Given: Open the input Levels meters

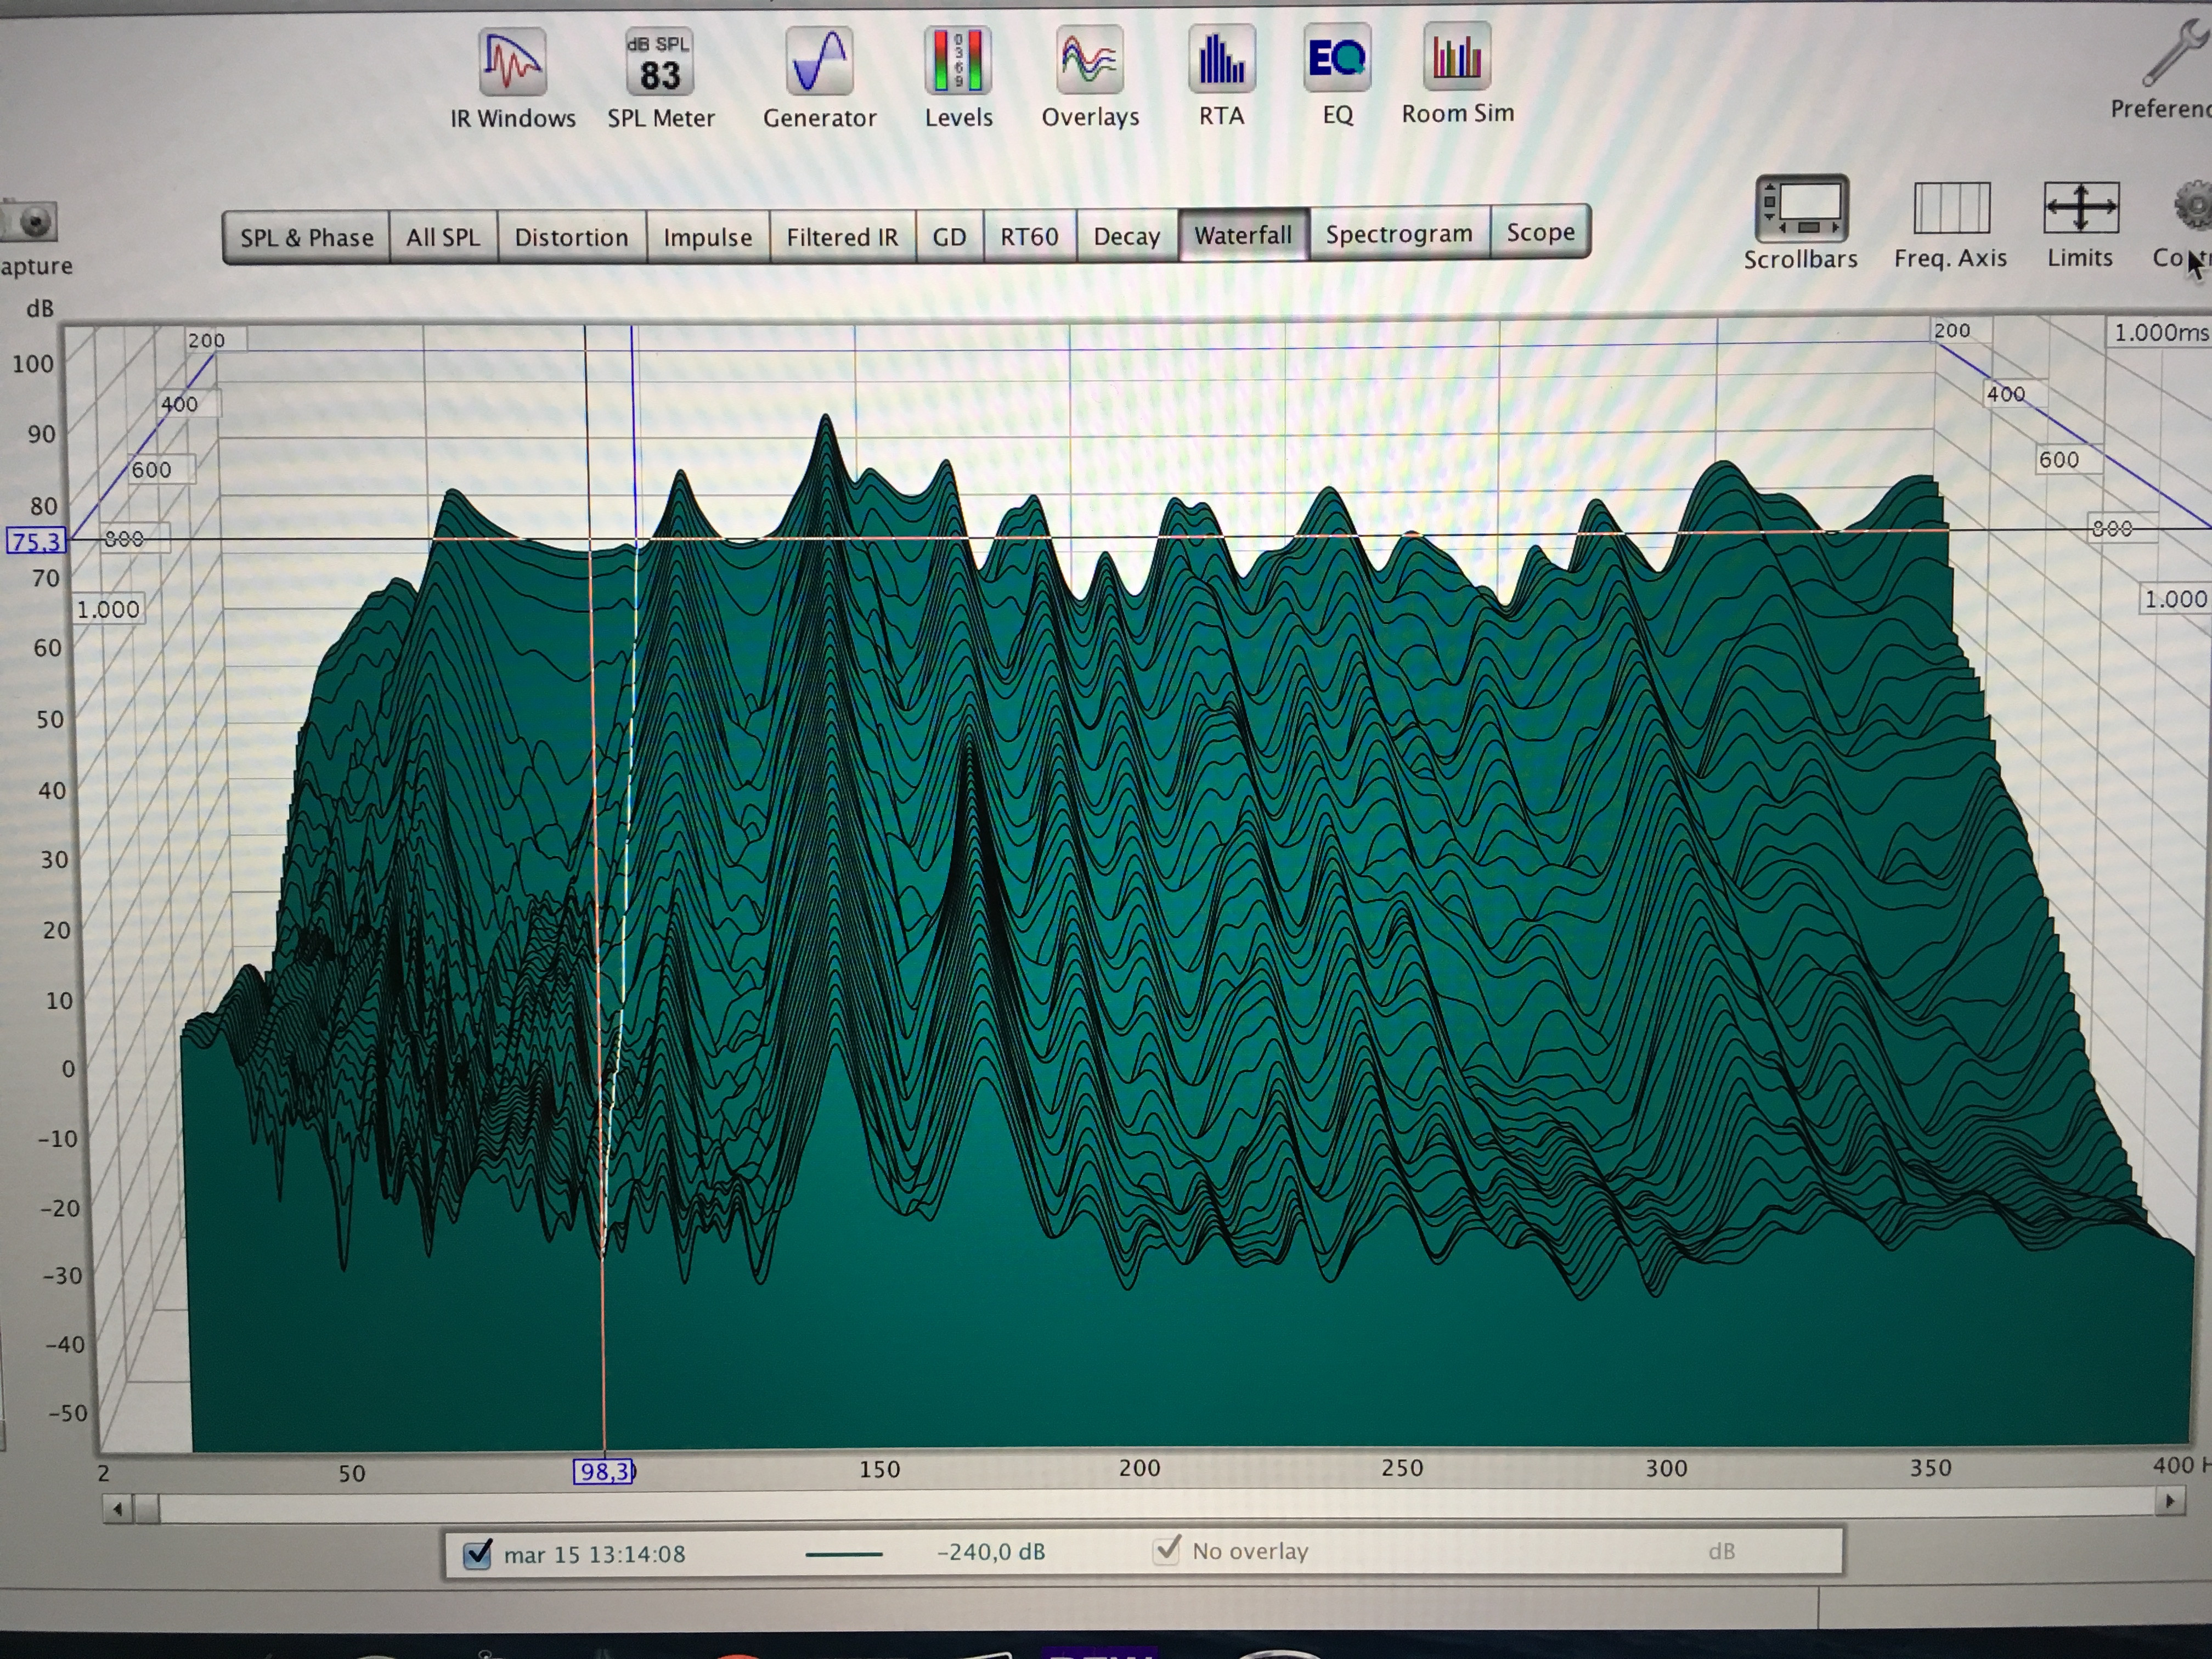Looking at the screenshot, I should (x=958, y=61).
